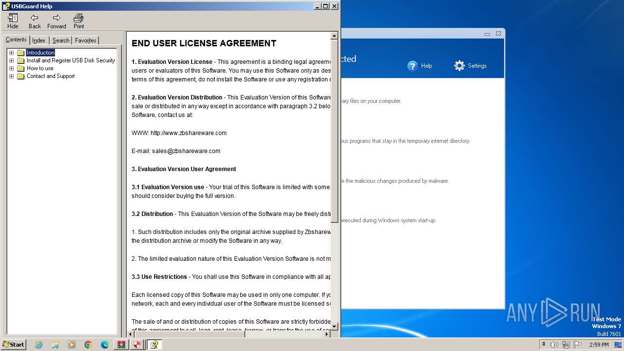Click the sales@zbshareware.com email text
624x351 pixels.
pyautogui.click(x=186, y=151)
